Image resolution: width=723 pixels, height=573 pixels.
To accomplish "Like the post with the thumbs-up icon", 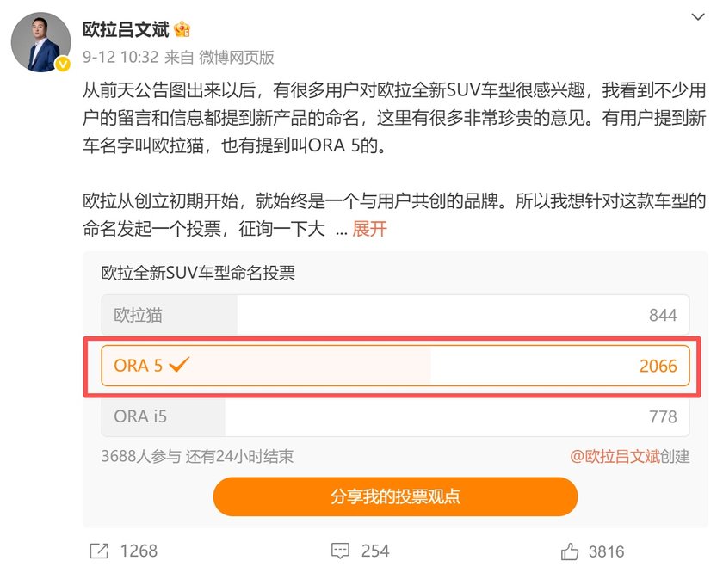I will pos(570,551).
